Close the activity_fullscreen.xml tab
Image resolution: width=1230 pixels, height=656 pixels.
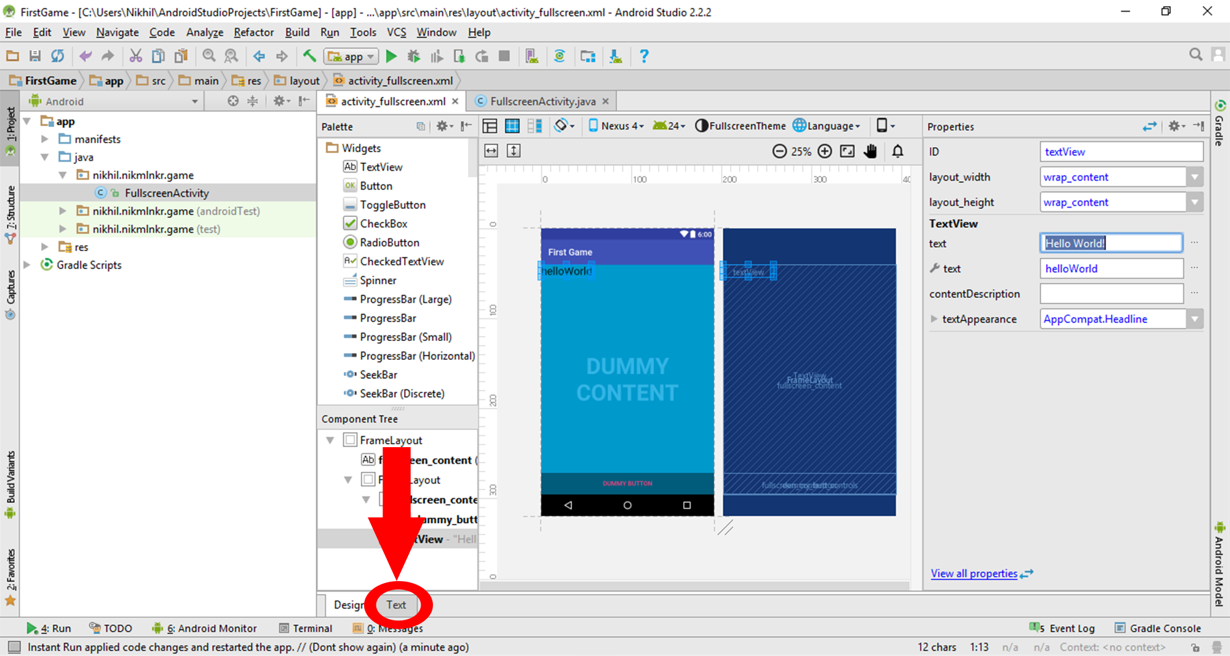coord(455,101)
